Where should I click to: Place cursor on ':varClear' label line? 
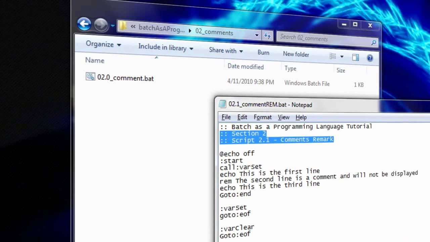pyautogui.click(x=237, y=228)
